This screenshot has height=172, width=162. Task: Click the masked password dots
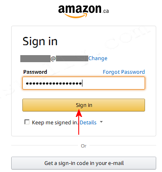54,83
